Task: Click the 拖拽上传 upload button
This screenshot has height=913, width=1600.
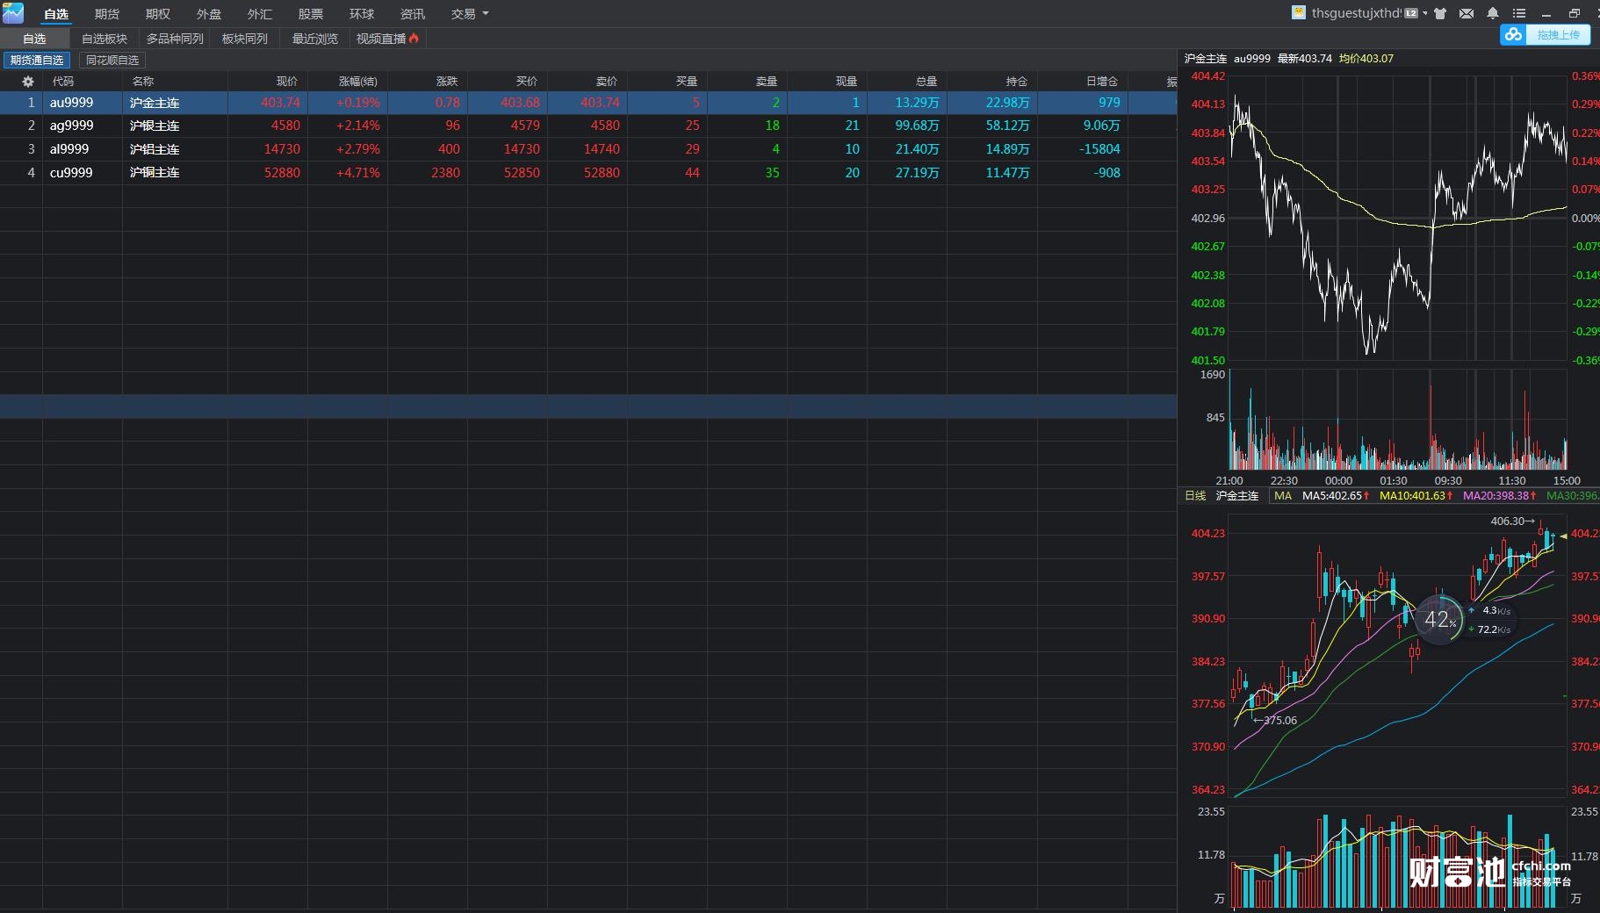Action: tap(1558, 34)
